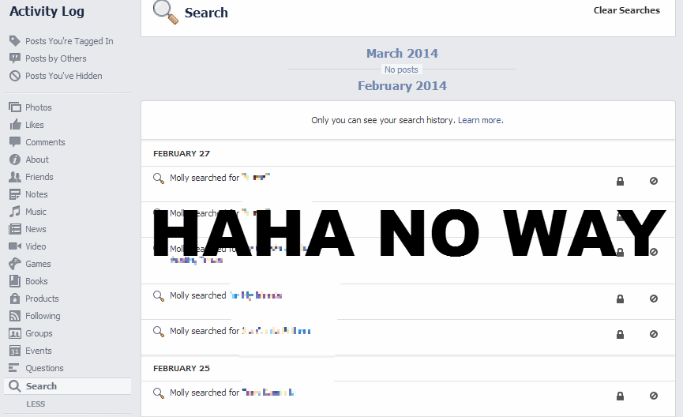Screen dimensions: 683x417
Task: Click the Friends people icon
Action: [x=15, y=177]
